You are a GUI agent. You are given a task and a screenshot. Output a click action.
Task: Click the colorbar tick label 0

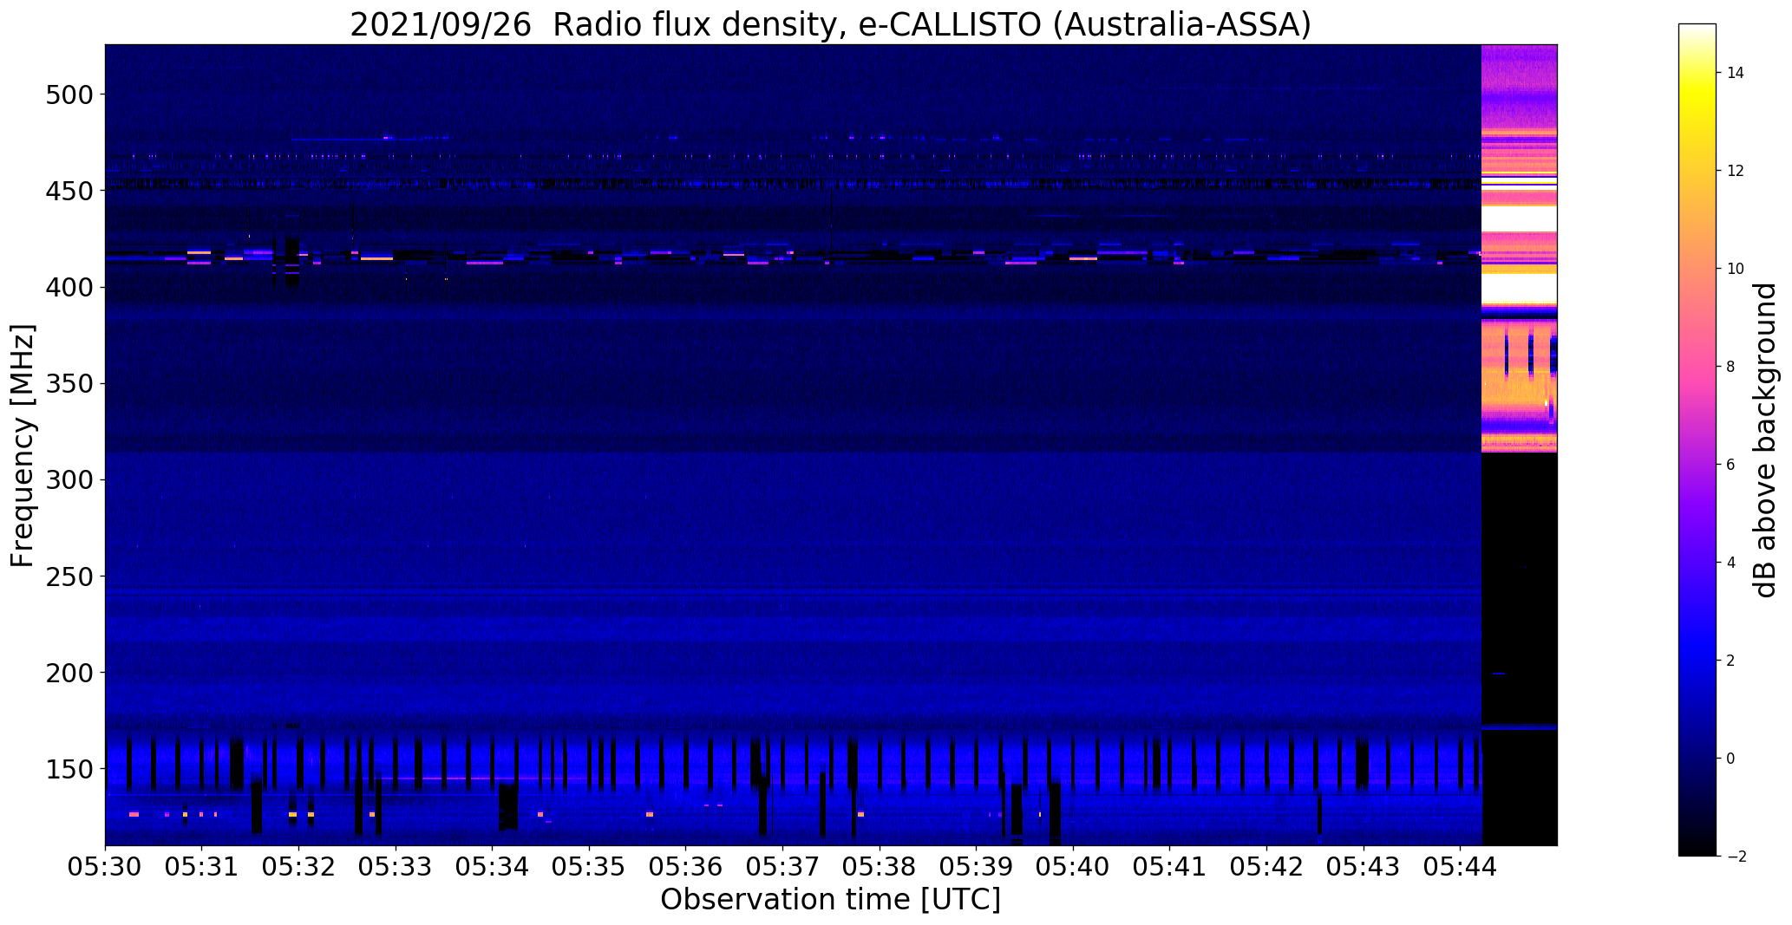(1731, 759)
